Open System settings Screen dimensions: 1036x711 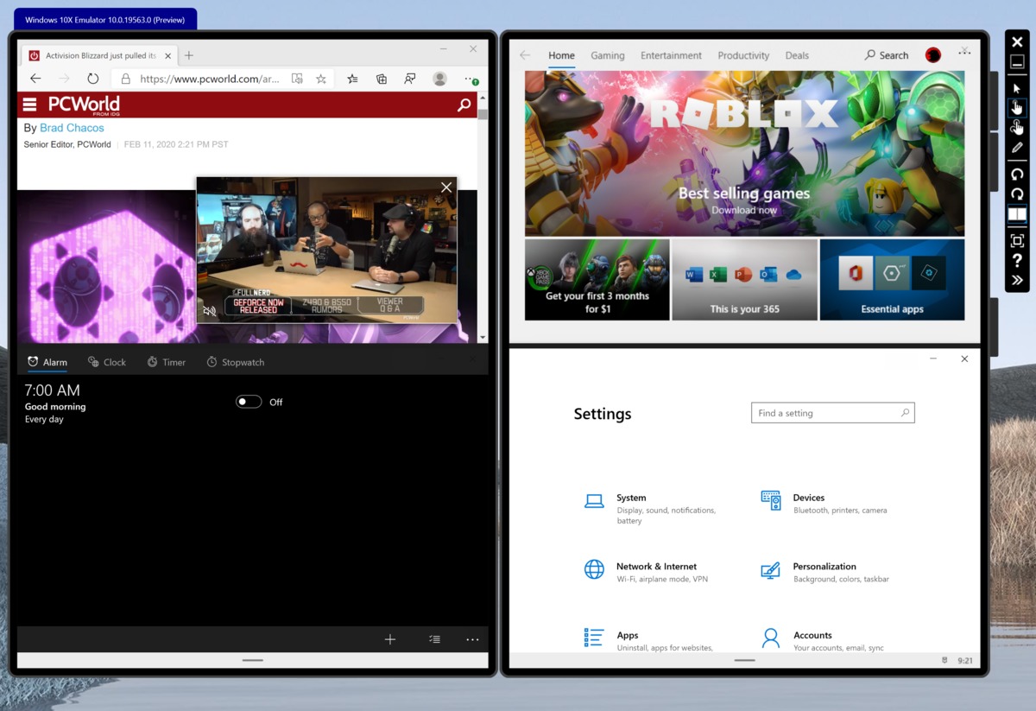pyautogui.click(x=652, y=509)
